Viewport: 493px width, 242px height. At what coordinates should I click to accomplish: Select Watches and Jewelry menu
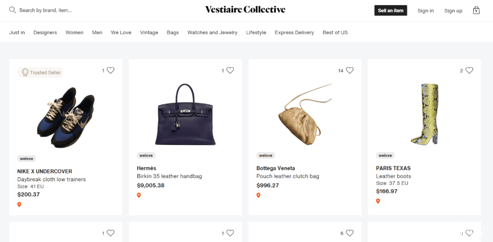pyautogui.click(x=212, y=32)
